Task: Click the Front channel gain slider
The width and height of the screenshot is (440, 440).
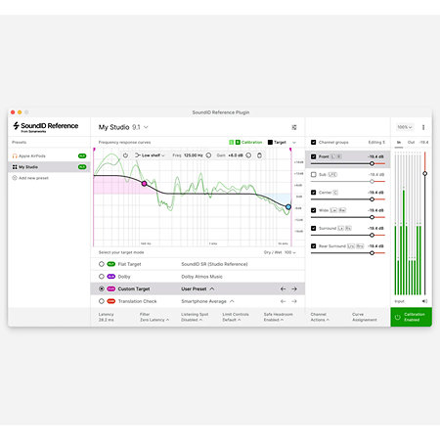Action: click(348, 163)
